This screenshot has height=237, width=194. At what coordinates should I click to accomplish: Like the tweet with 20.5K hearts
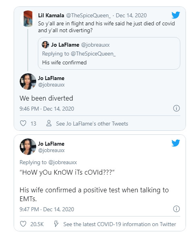[23, 224]
